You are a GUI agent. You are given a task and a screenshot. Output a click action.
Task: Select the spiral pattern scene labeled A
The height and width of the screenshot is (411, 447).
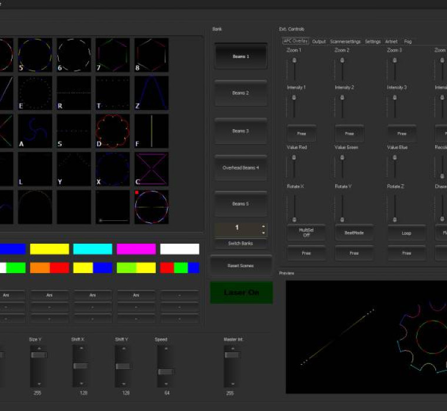[35, 131]
